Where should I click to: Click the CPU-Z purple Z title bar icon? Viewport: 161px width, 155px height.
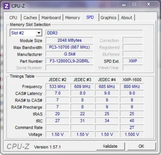(6, 6)
